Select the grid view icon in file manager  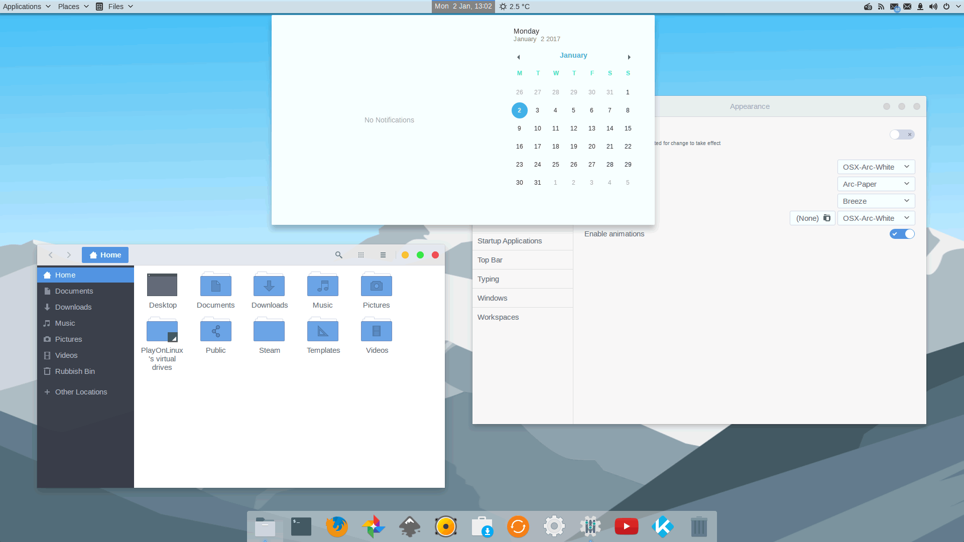(x=361, y=255)
